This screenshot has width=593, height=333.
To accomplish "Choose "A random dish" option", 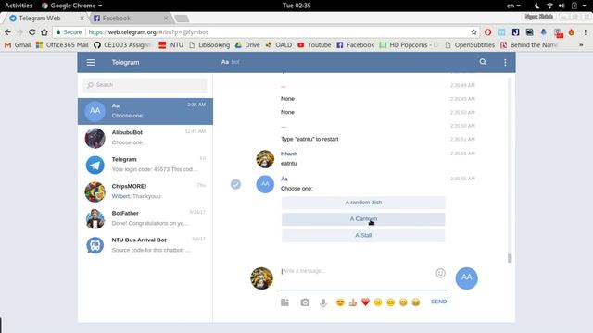I will 363,203.
